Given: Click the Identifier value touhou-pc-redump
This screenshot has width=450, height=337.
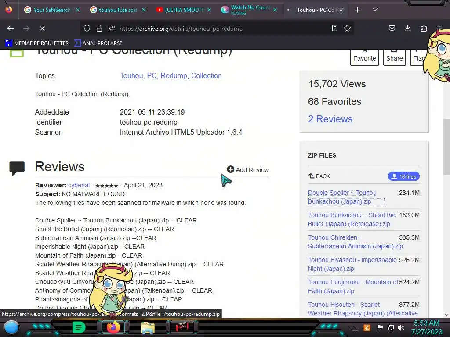Looking at the screenshot, I should (x=149, y=122).
